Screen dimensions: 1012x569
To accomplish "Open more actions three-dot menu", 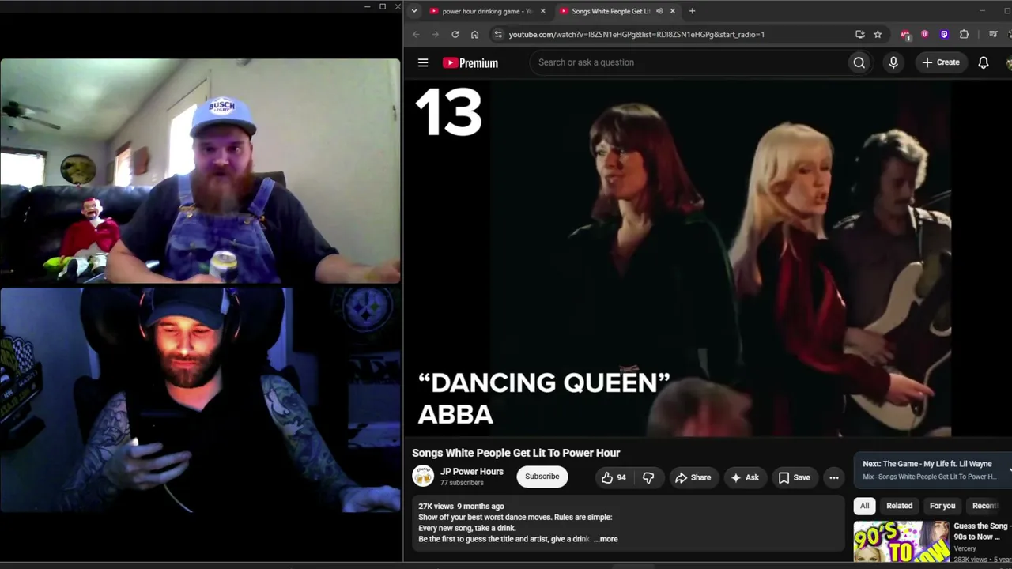I will click(833, 477).
